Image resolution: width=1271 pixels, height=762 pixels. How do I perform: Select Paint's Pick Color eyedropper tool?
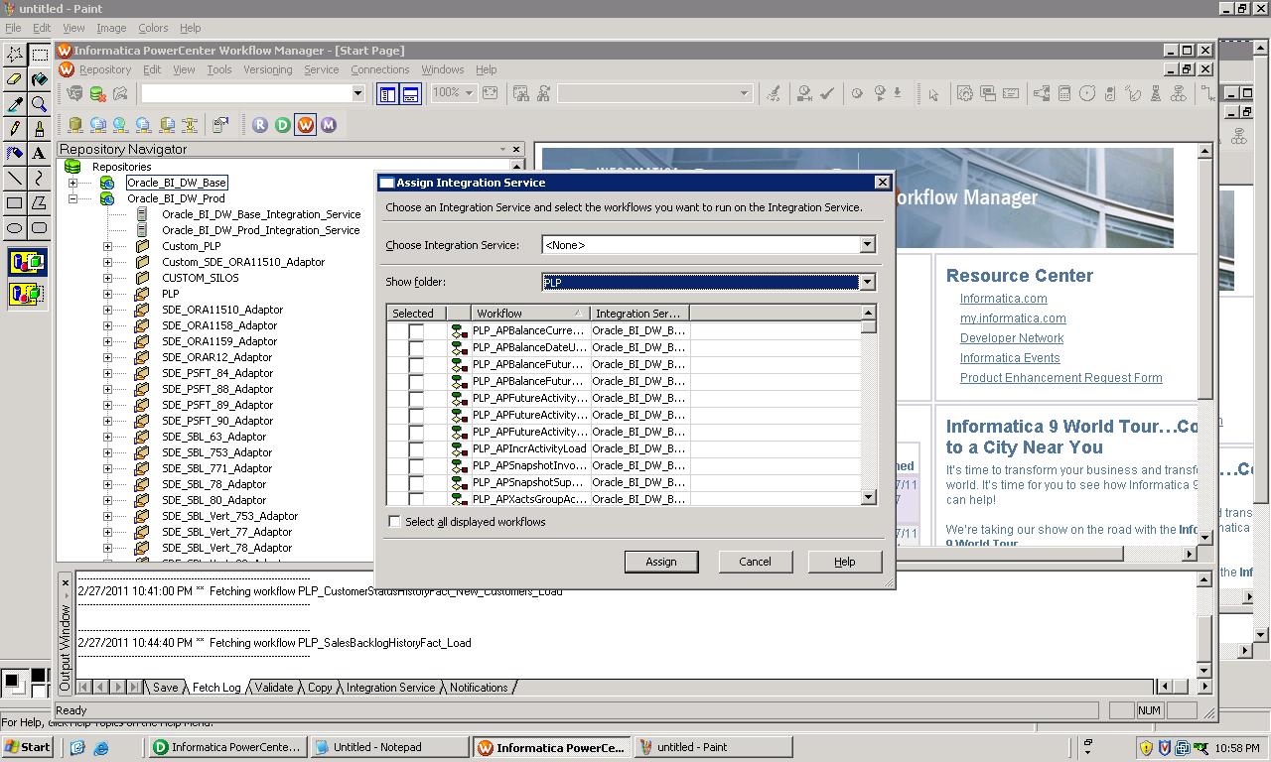[x=15, y=104]
